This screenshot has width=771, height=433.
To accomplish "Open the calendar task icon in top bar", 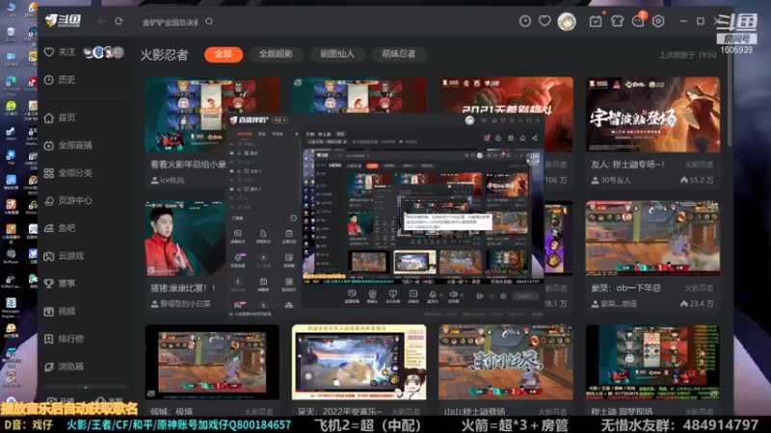I will point(596,21).
